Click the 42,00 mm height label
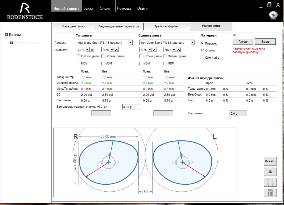Viewport: 284px width, 205px height. (75, 162)
